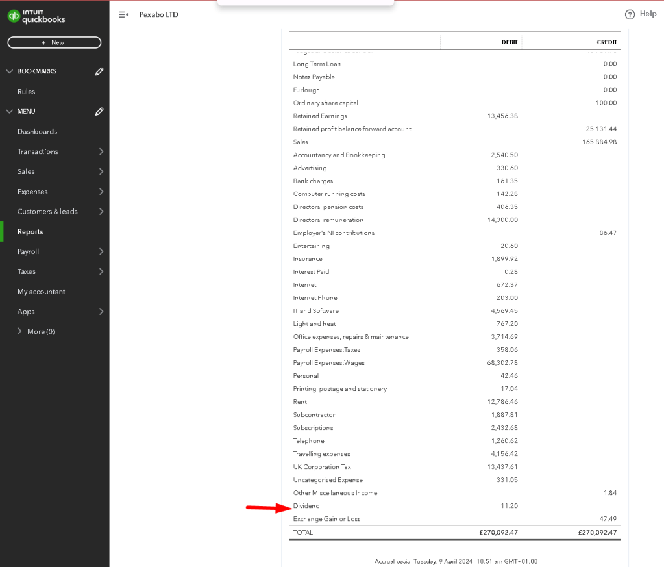Click the plus New button
The image size is (664, 567).
[55, 42]
